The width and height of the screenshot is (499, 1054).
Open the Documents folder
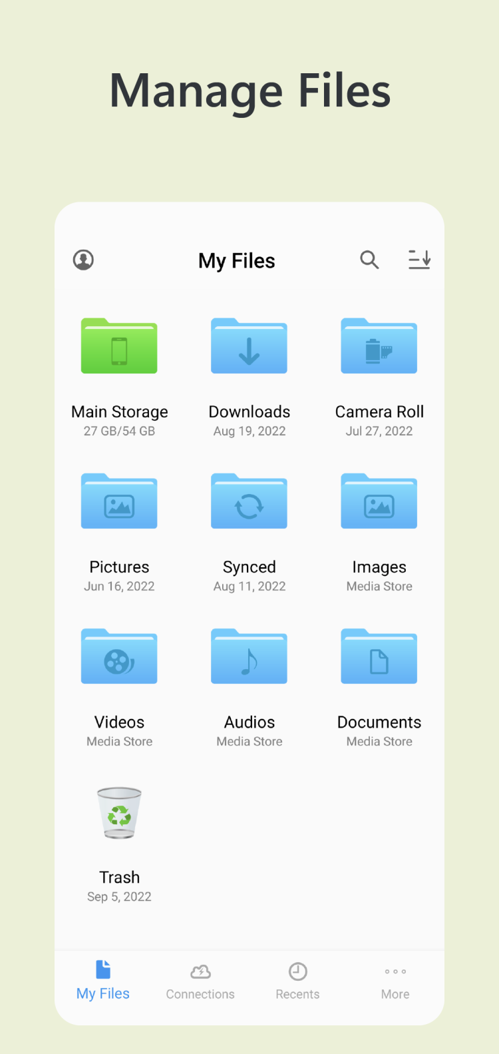coord(379,657)
